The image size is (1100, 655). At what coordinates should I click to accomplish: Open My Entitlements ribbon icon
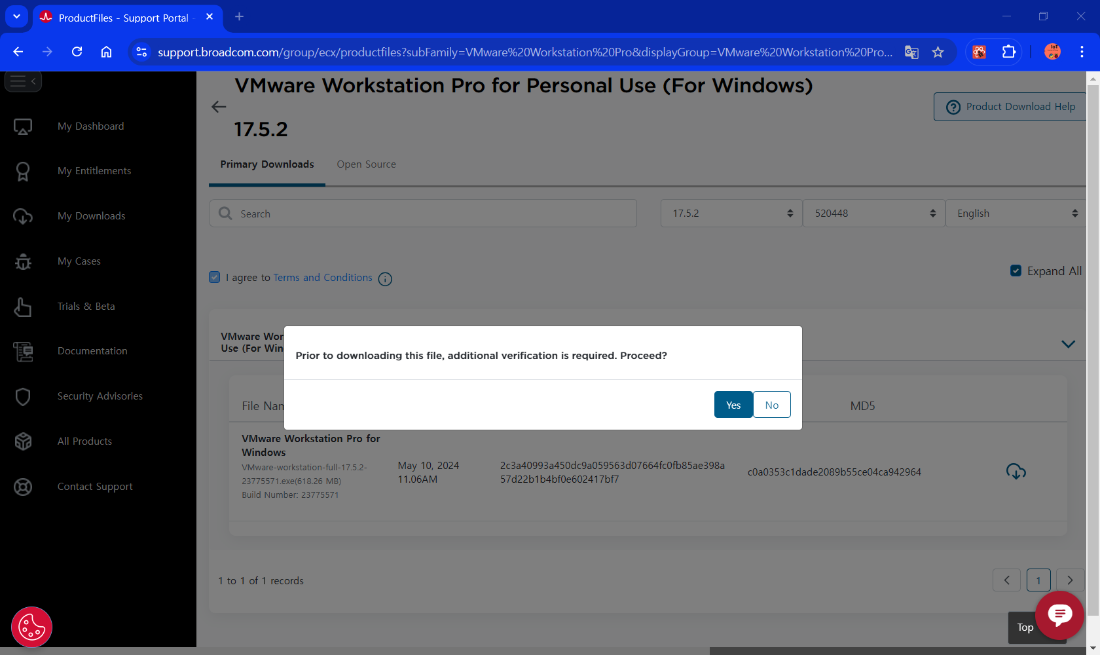(x=23, y=171)
